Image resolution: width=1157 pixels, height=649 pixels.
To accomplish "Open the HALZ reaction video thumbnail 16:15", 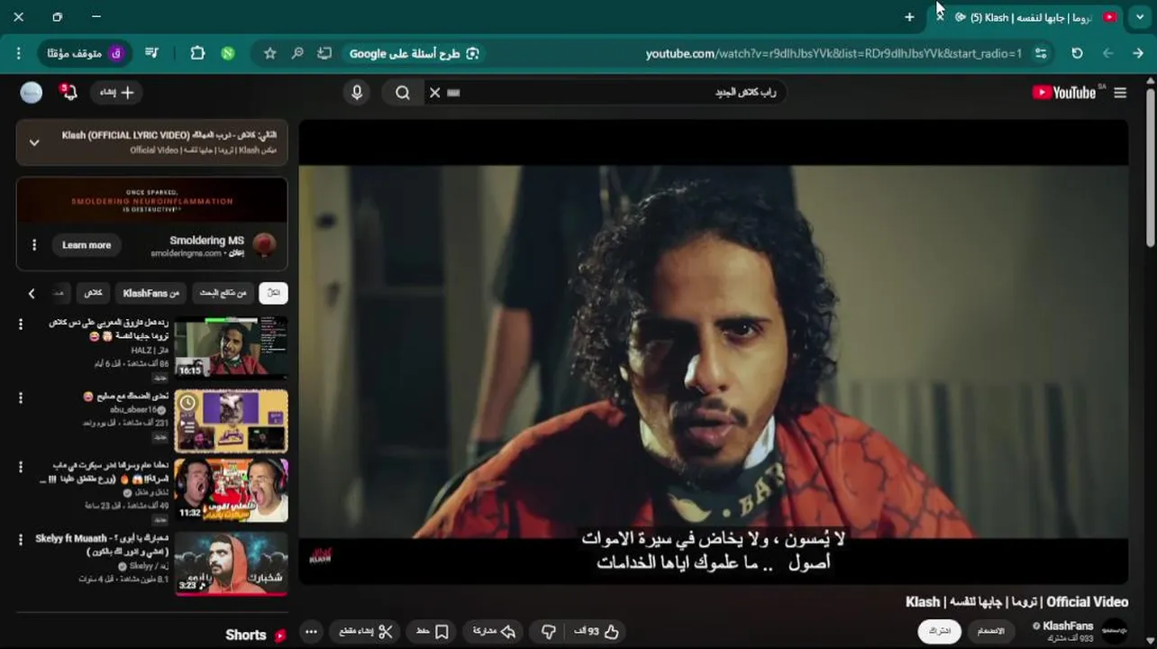I will click(x=232, y=347).
